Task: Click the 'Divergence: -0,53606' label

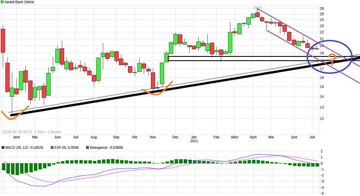Action: pyautogui.click(x=107, y=148)
